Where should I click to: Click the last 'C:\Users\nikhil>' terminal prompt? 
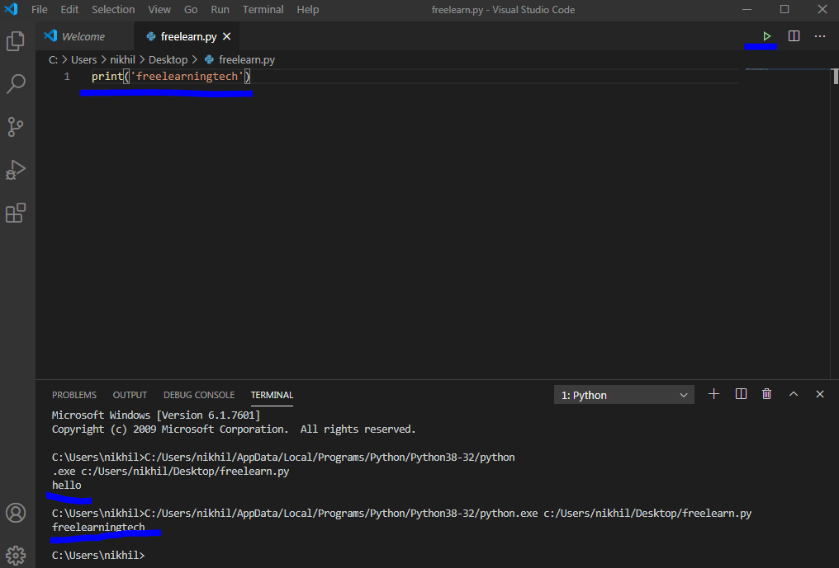pyautogui.click(x=98, y=555)
